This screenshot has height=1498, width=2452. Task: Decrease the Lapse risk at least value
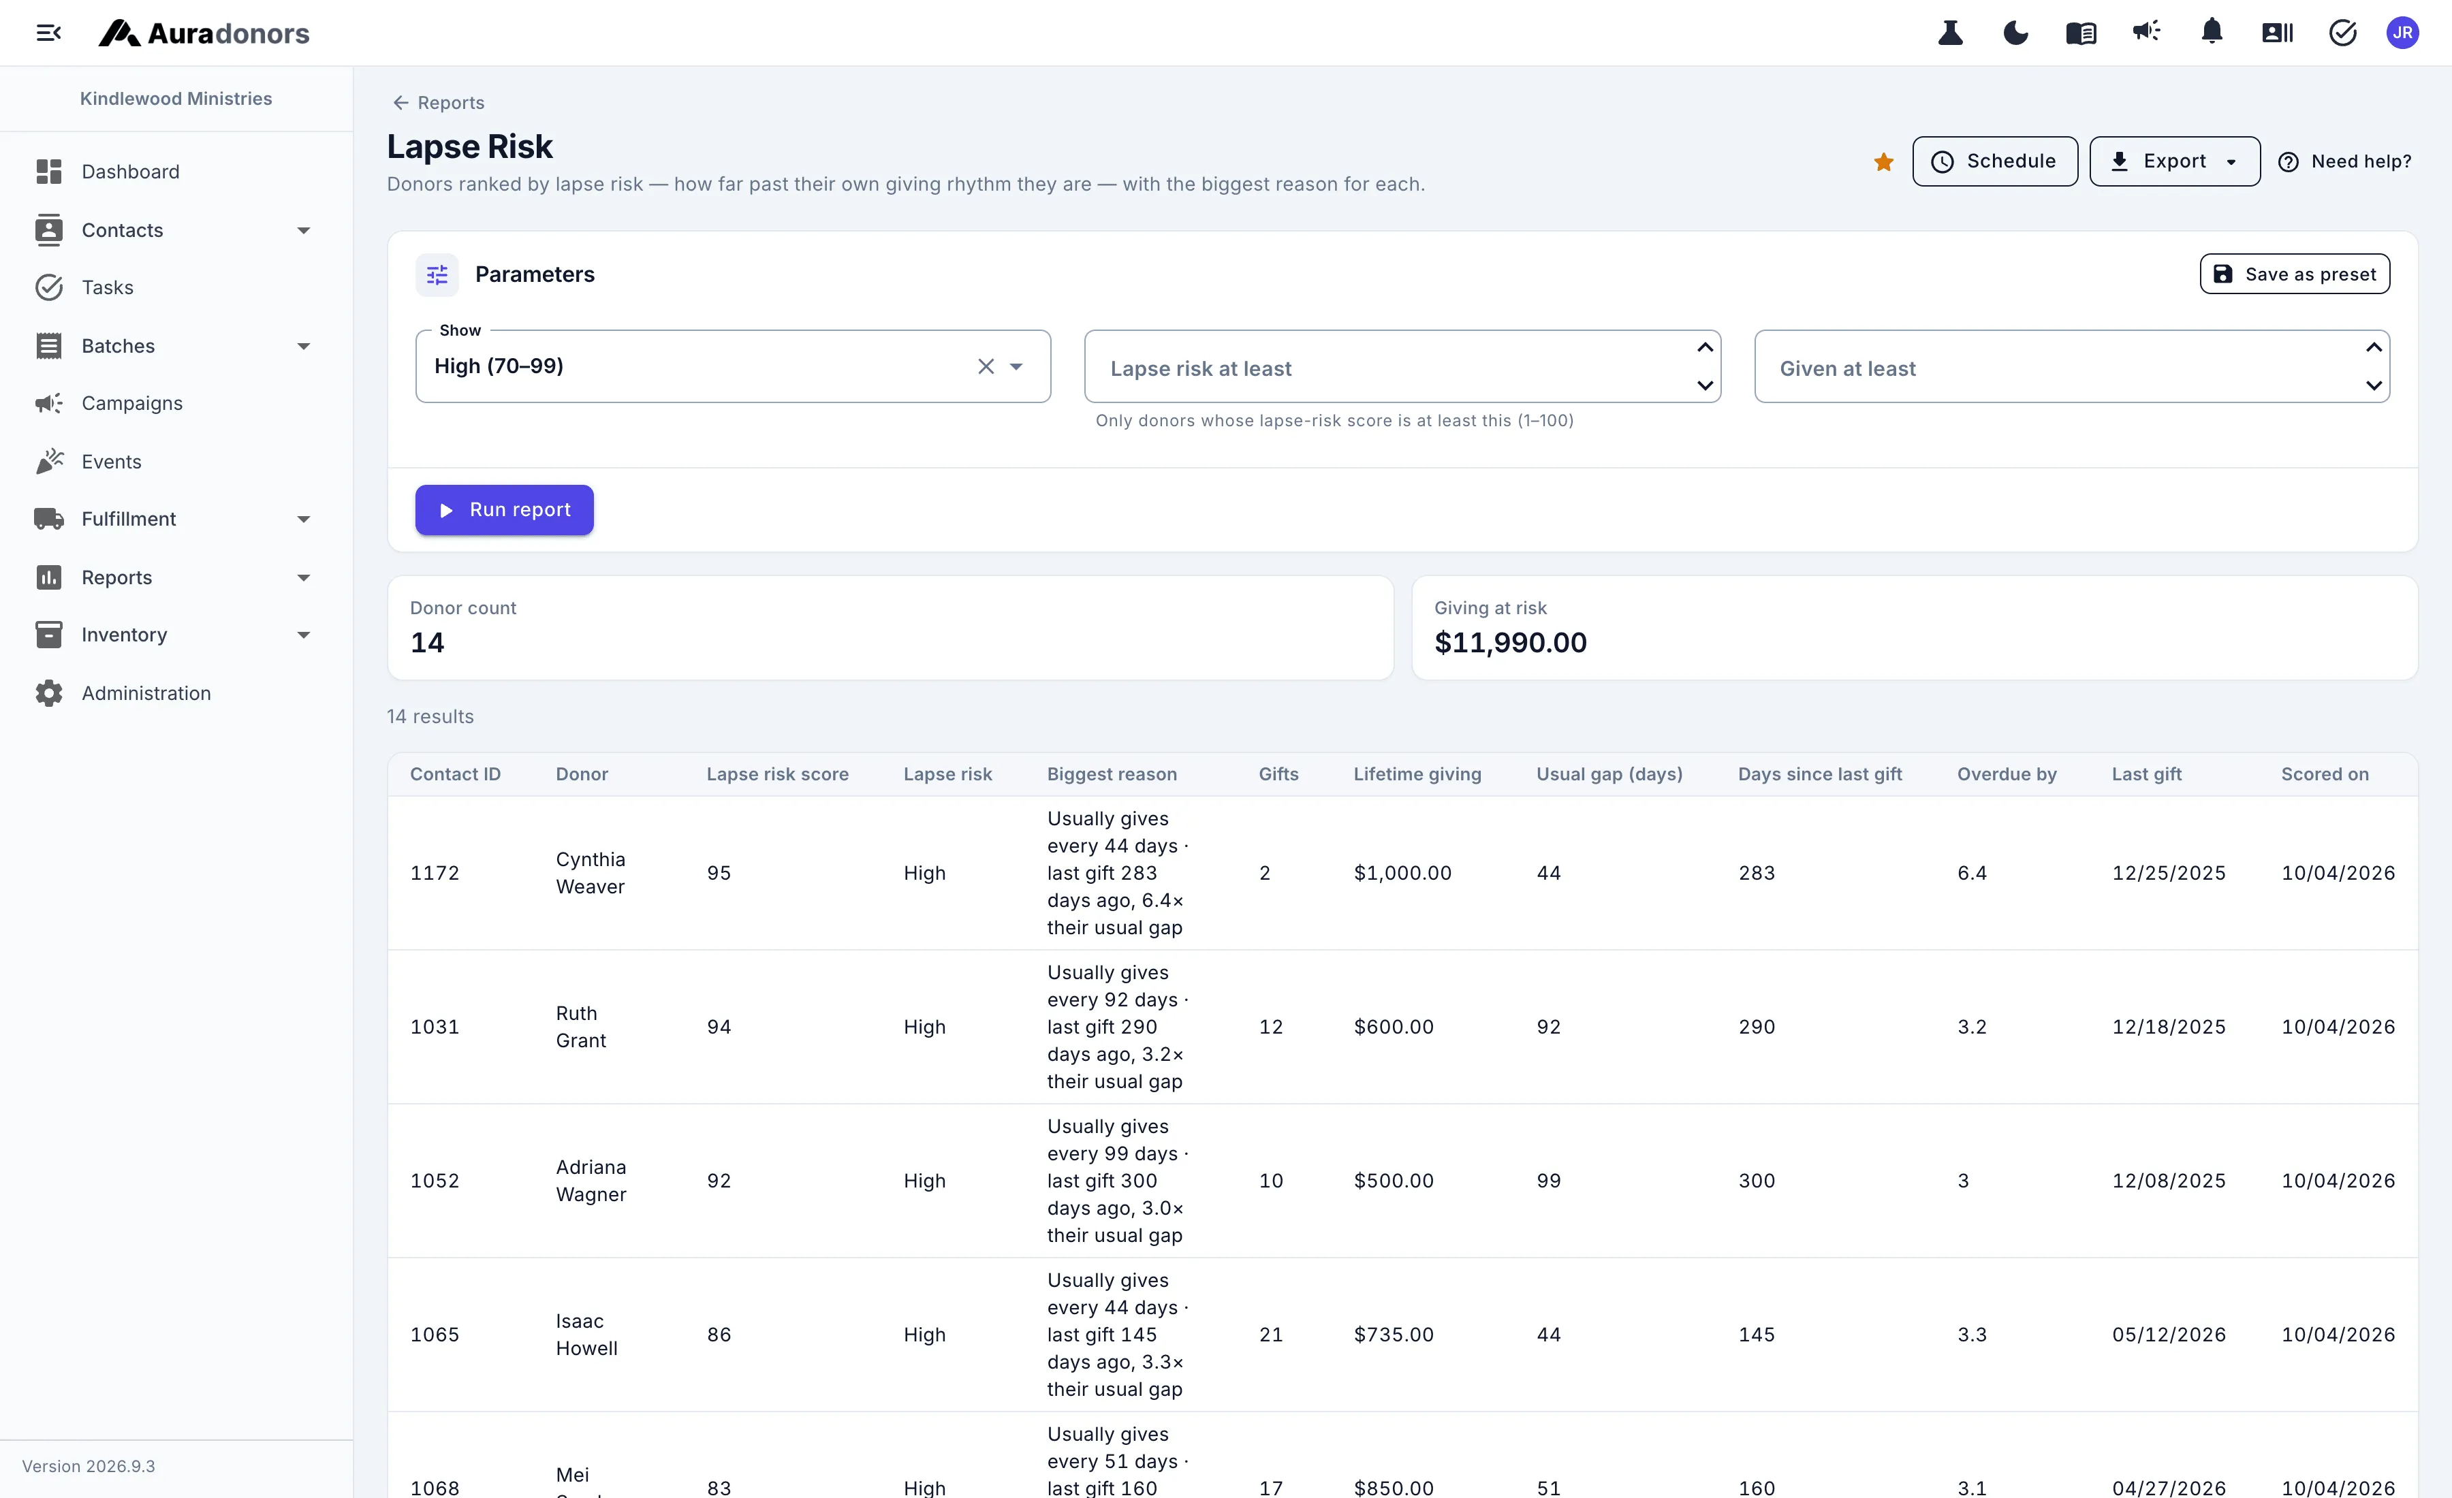[x=1705, y=385]
